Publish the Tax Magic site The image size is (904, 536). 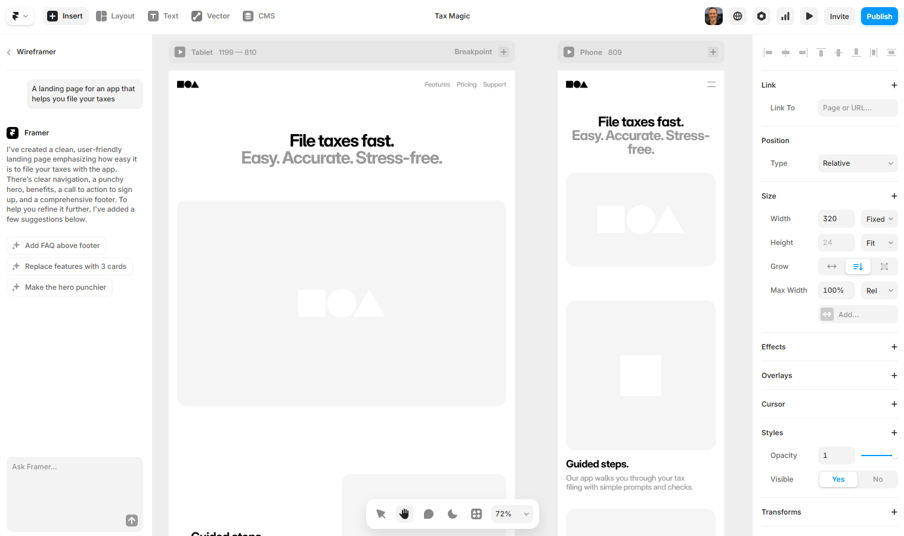click(x=880, y=16)
